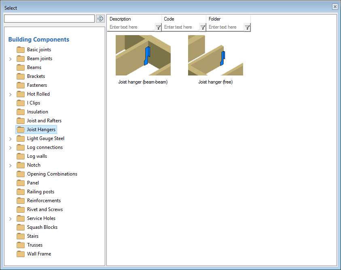This screenshot has width=341, height=270.
Task: Select the Wall Frame folder
Action: [39, 254]
